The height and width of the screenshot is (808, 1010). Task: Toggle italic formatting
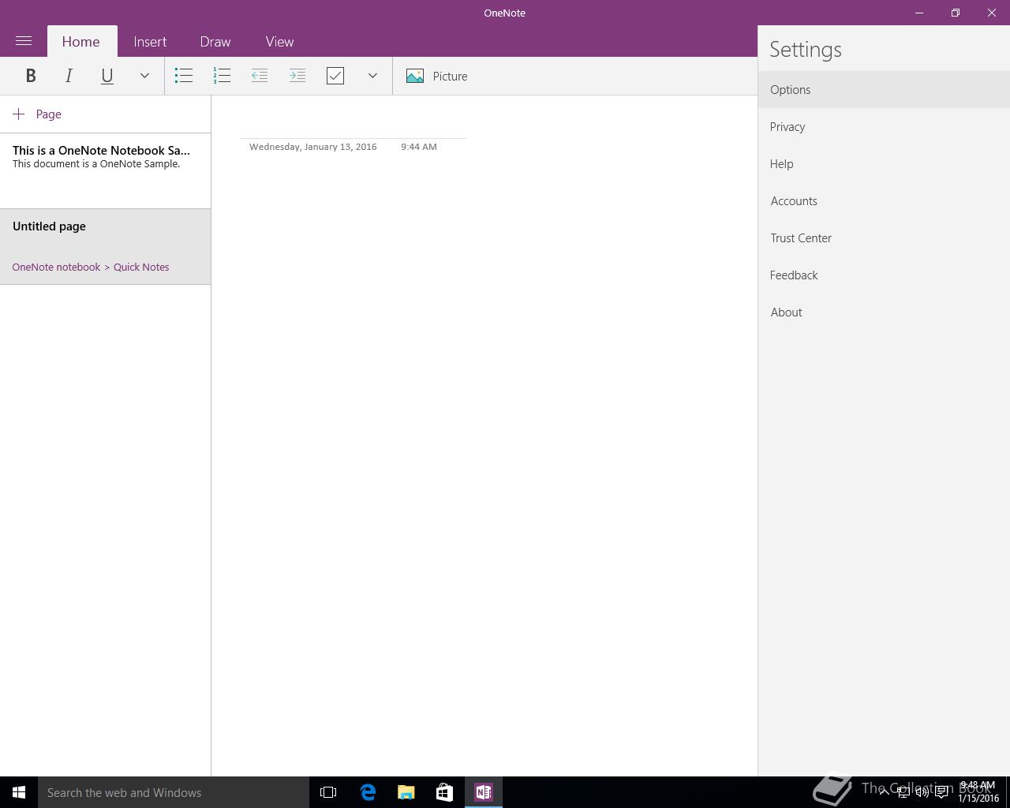tap(69, 76)
